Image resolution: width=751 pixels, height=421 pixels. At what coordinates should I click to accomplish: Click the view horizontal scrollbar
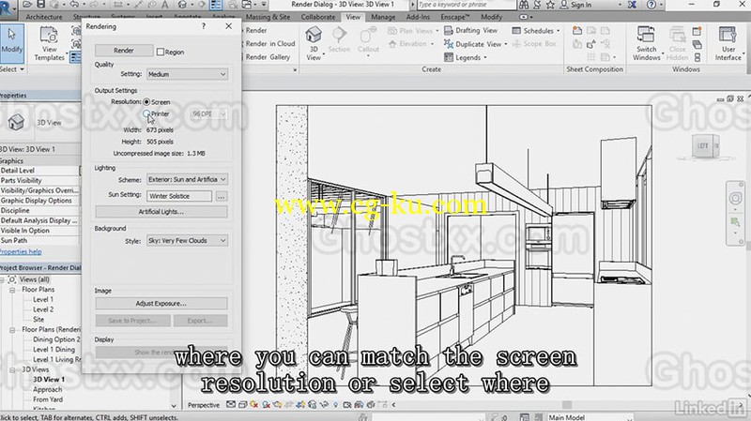click(568, 405)
